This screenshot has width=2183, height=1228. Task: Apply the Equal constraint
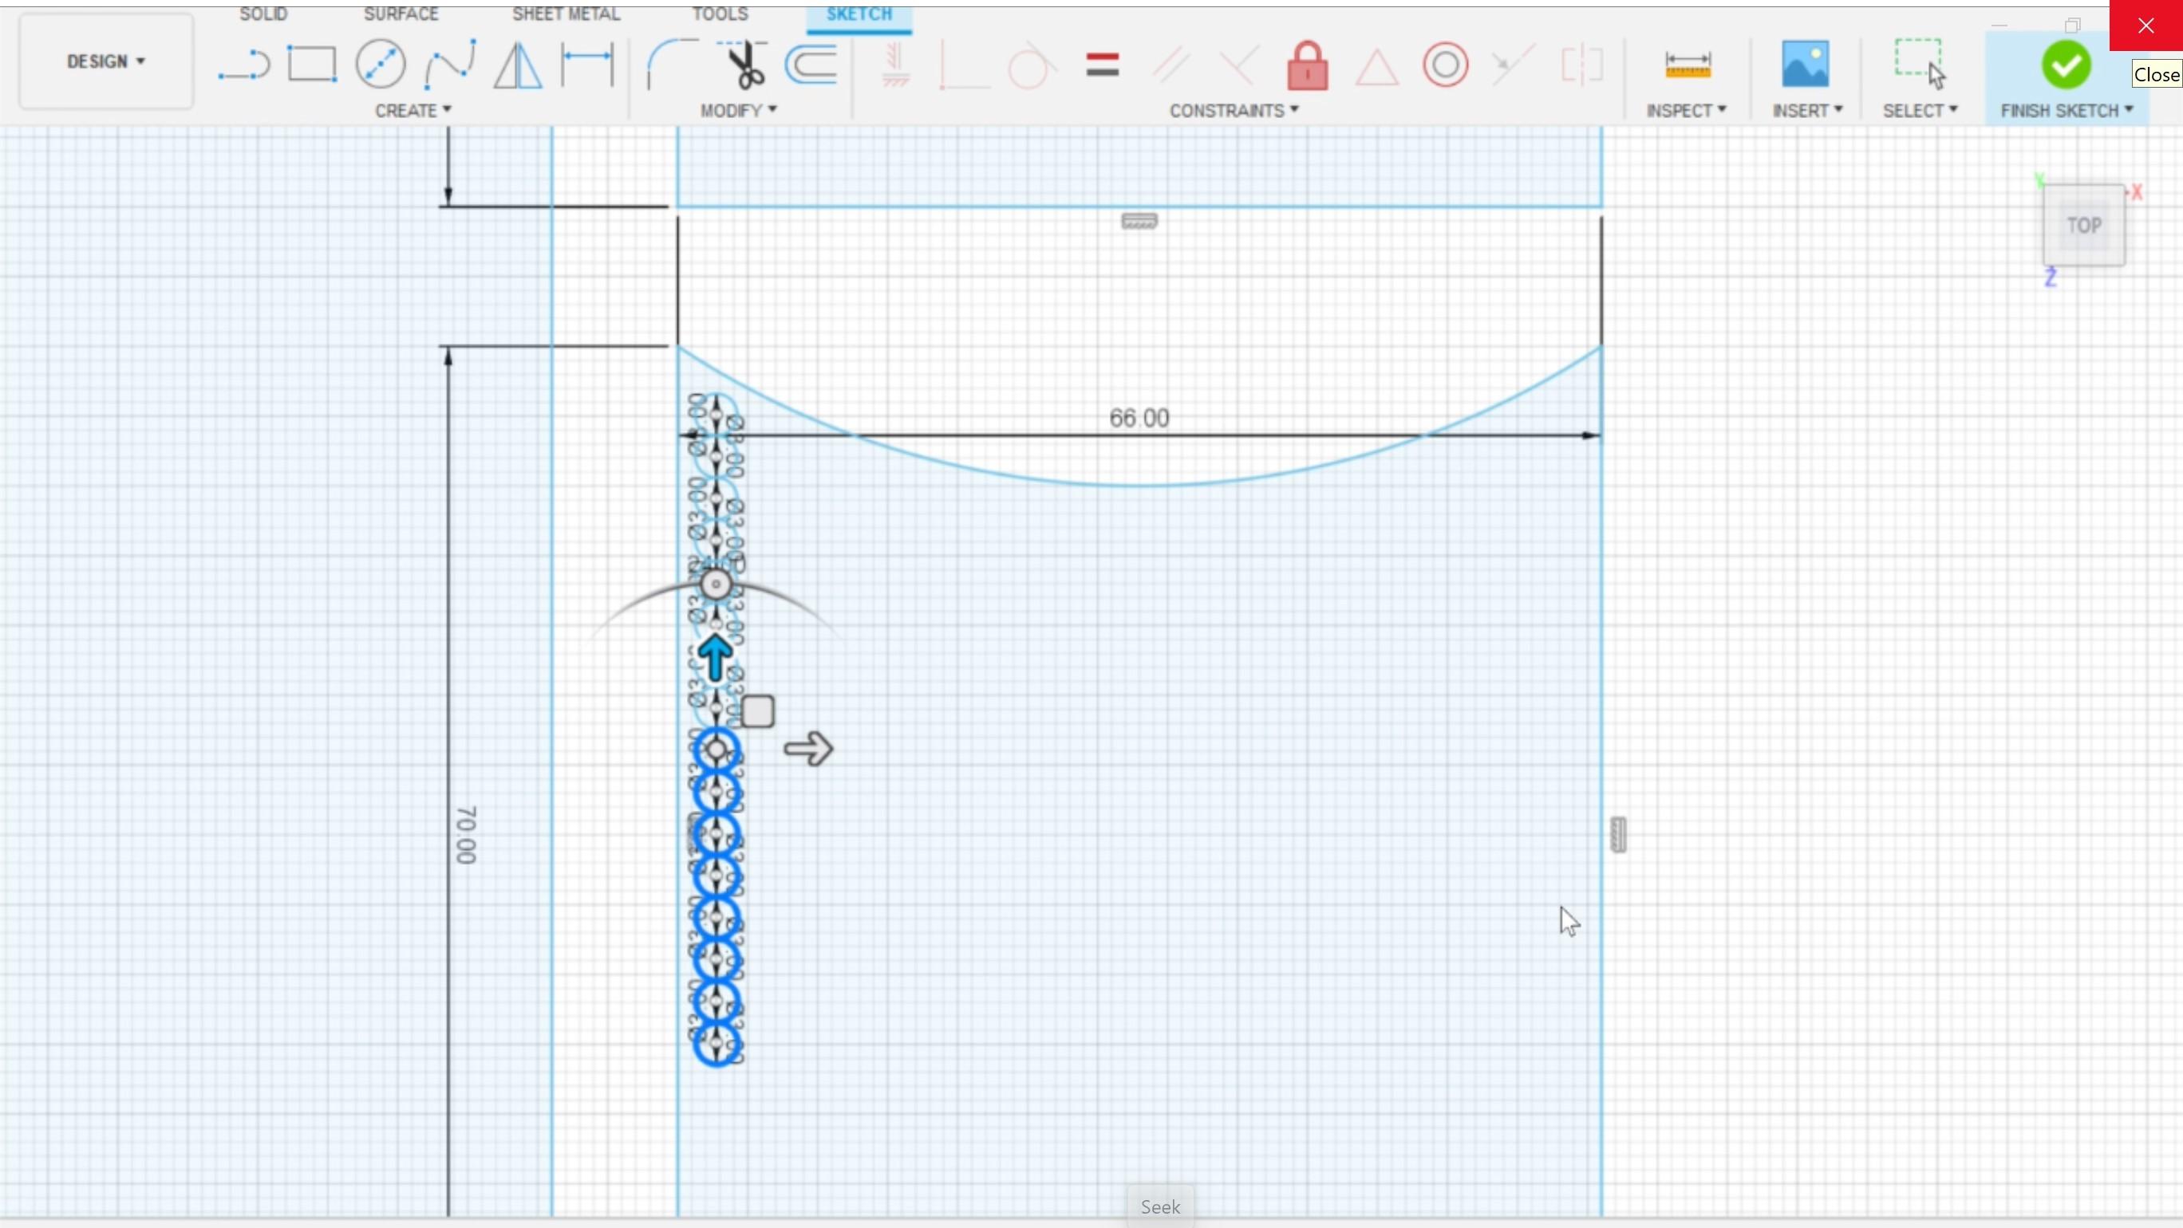click(1102, 65)
